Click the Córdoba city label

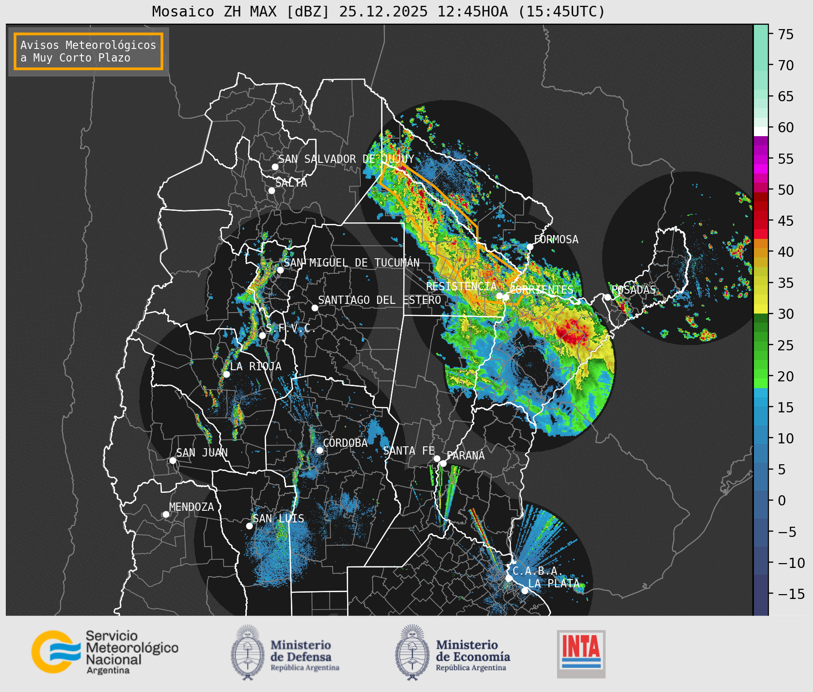tap(345, 443)
